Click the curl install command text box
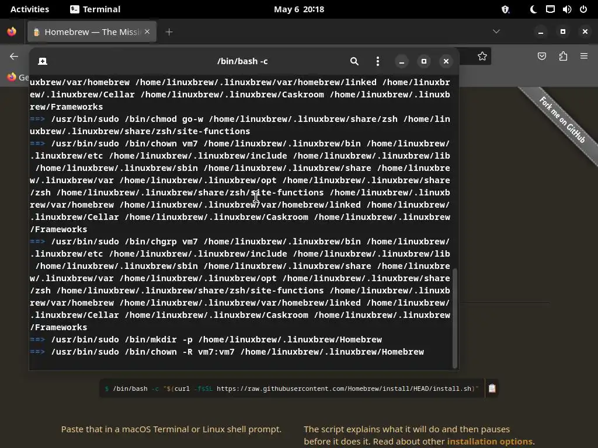The image size is (598, 448). coord(292,388)
